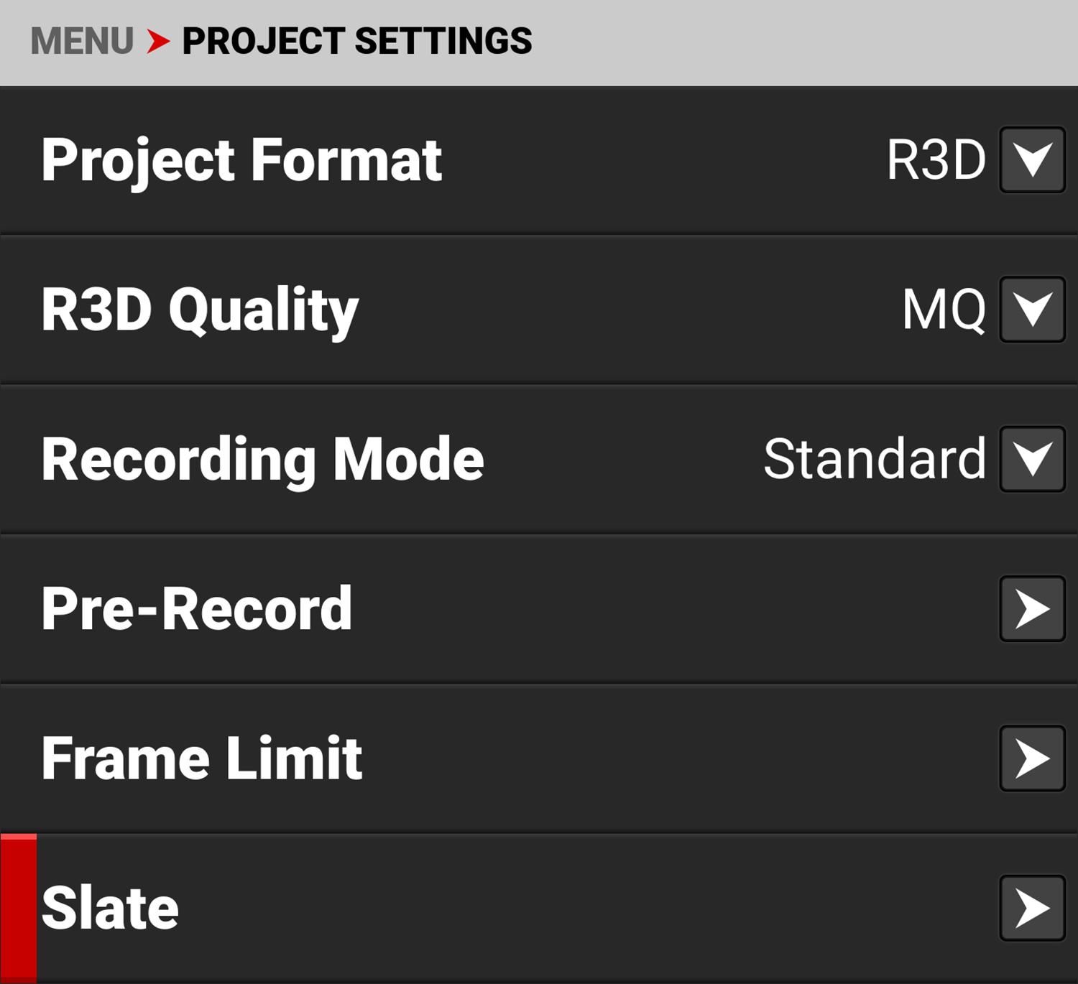
Task: Select the Project Format row label
Action: coord(241,160)
